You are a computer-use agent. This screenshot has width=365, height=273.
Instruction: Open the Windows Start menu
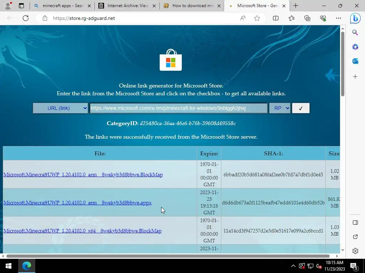pos(9,266)
